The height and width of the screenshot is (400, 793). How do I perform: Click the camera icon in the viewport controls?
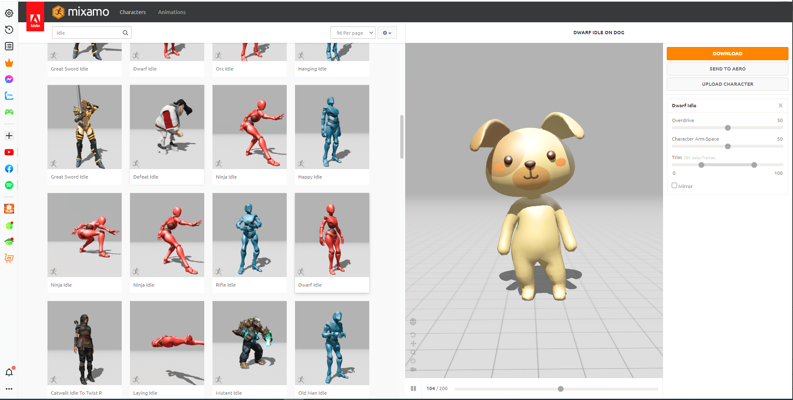pos(413,369)
